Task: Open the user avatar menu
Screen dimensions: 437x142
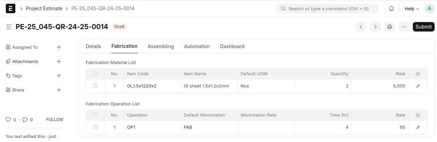Action: (429, 8)
